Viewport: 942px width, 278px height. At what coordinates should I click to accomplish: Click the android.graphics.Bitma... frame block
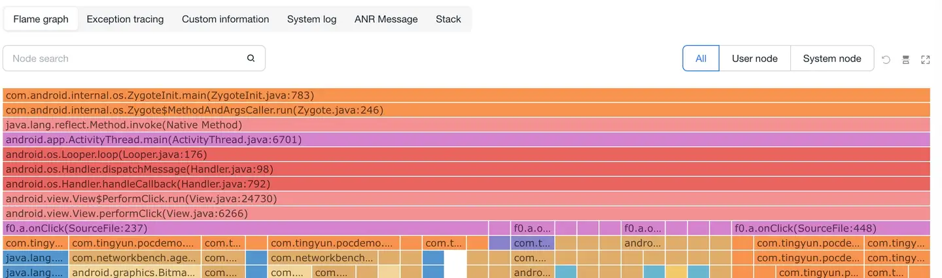[134, 273]
